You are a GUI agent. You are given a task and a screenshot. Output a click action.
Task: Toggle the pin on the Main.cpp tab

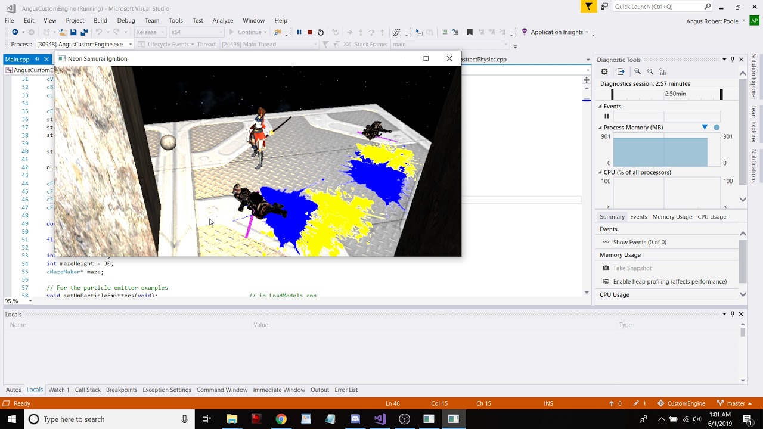coord(37,60)
